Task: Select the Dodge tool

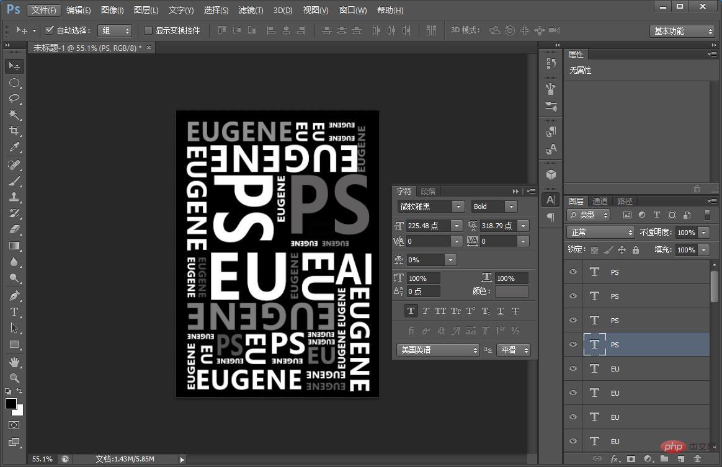Action: (x=14, y=278)
